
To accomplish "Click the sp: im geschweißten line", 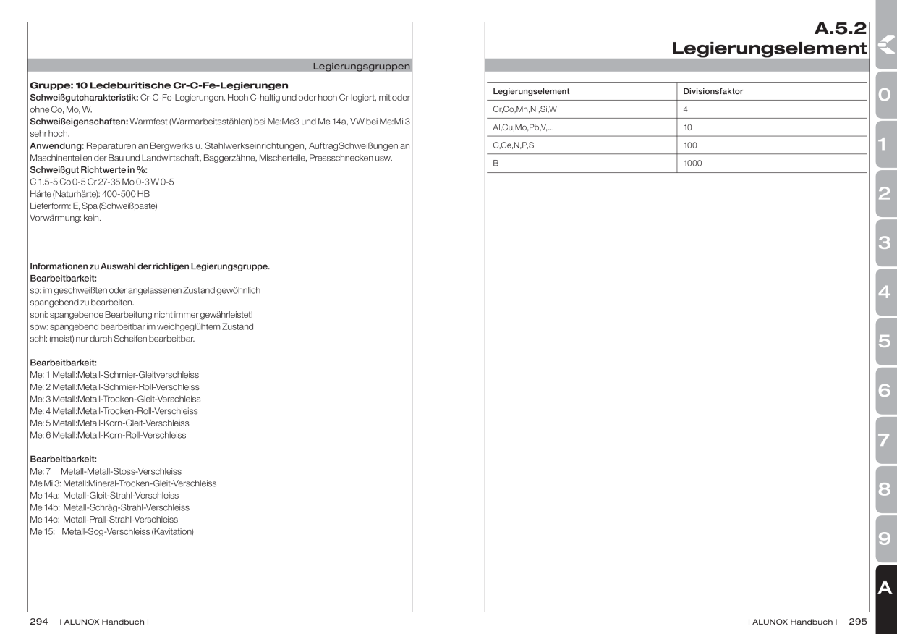I will (145, 290).
